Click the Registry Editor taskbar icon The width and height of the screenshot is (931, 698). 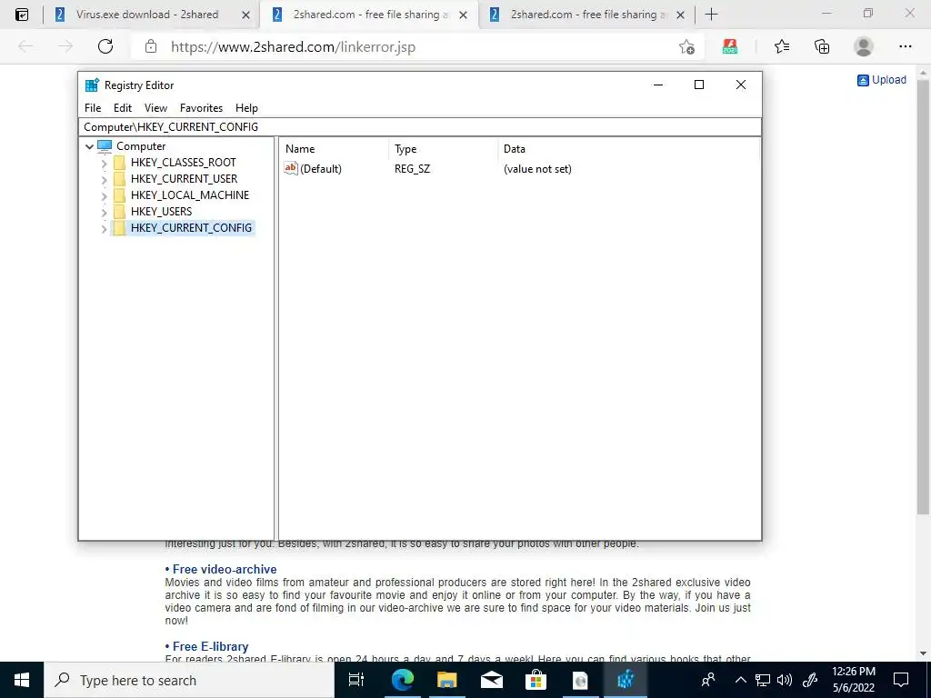point(626,680)
